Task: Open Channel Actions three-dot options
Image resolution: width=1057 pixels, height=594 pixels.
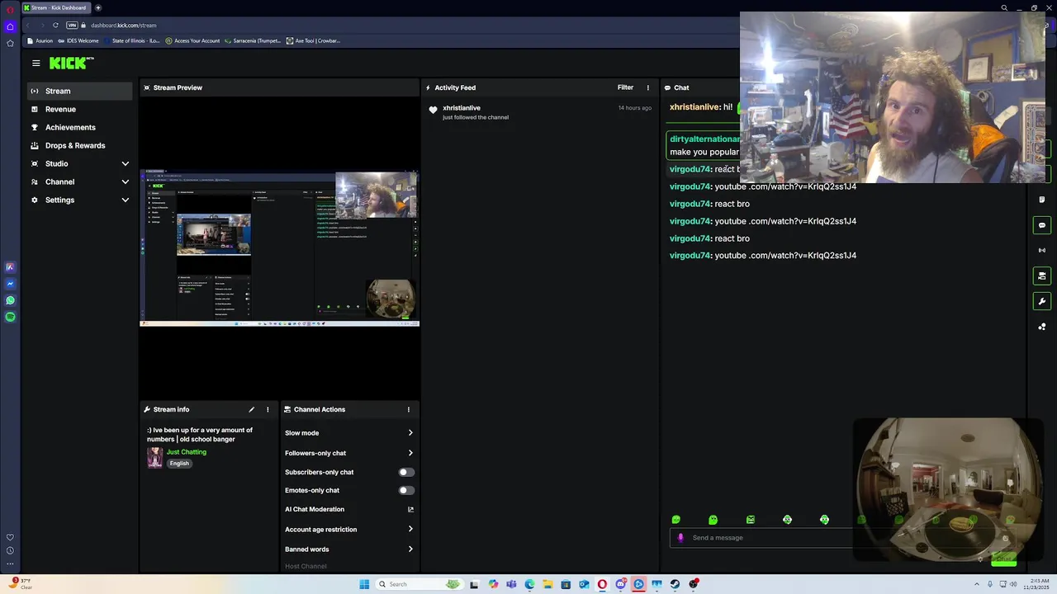Action: point(408,409)
